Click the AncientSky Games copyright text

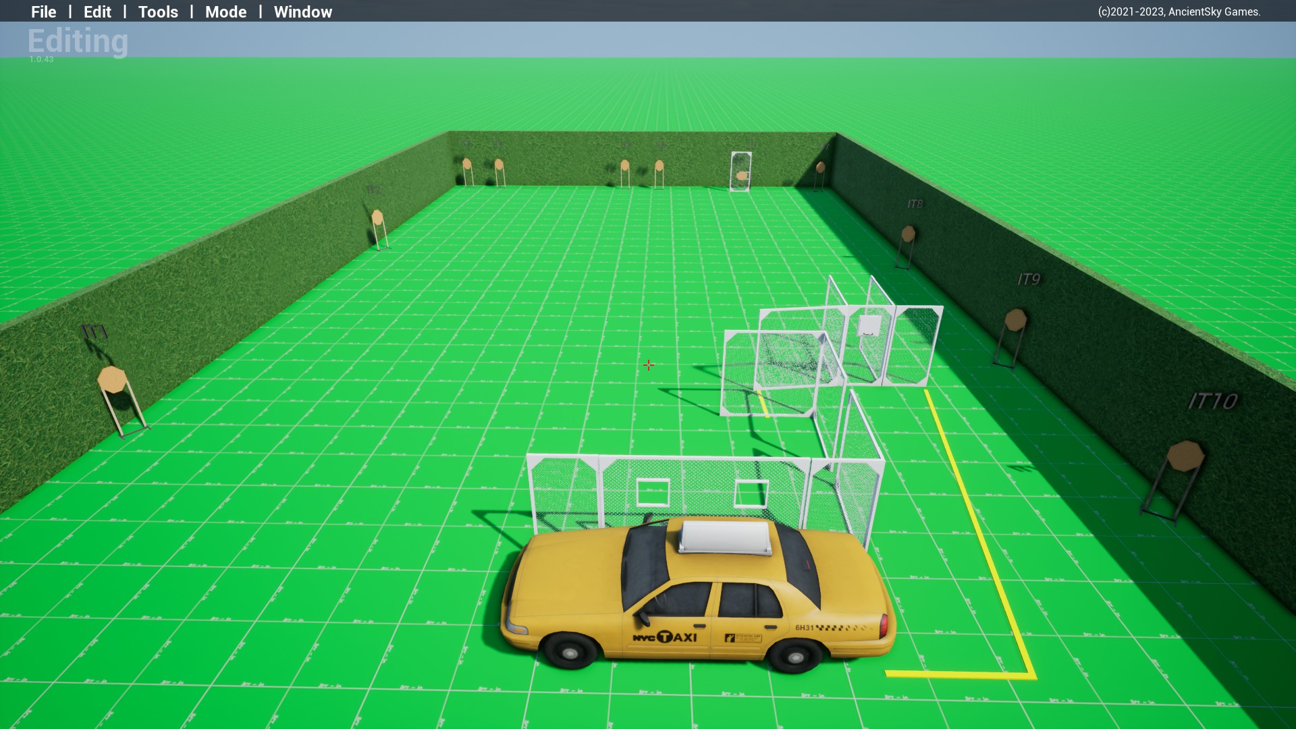[1179, 11]
